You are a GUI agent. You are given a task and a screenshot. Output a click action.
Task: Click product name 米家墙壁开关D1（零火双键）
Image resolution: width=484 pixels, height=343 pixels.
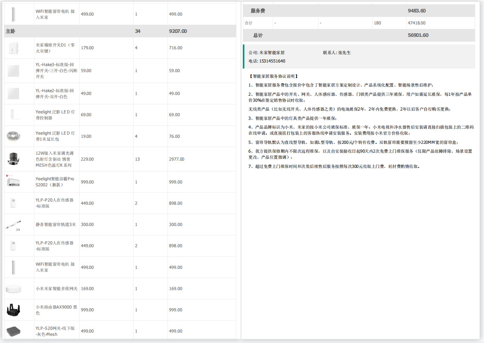coord(55,48)
